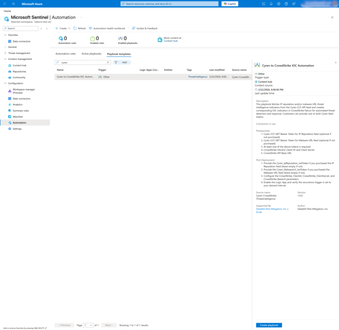Collapse the Configuration section

click(x=5, y=83)
